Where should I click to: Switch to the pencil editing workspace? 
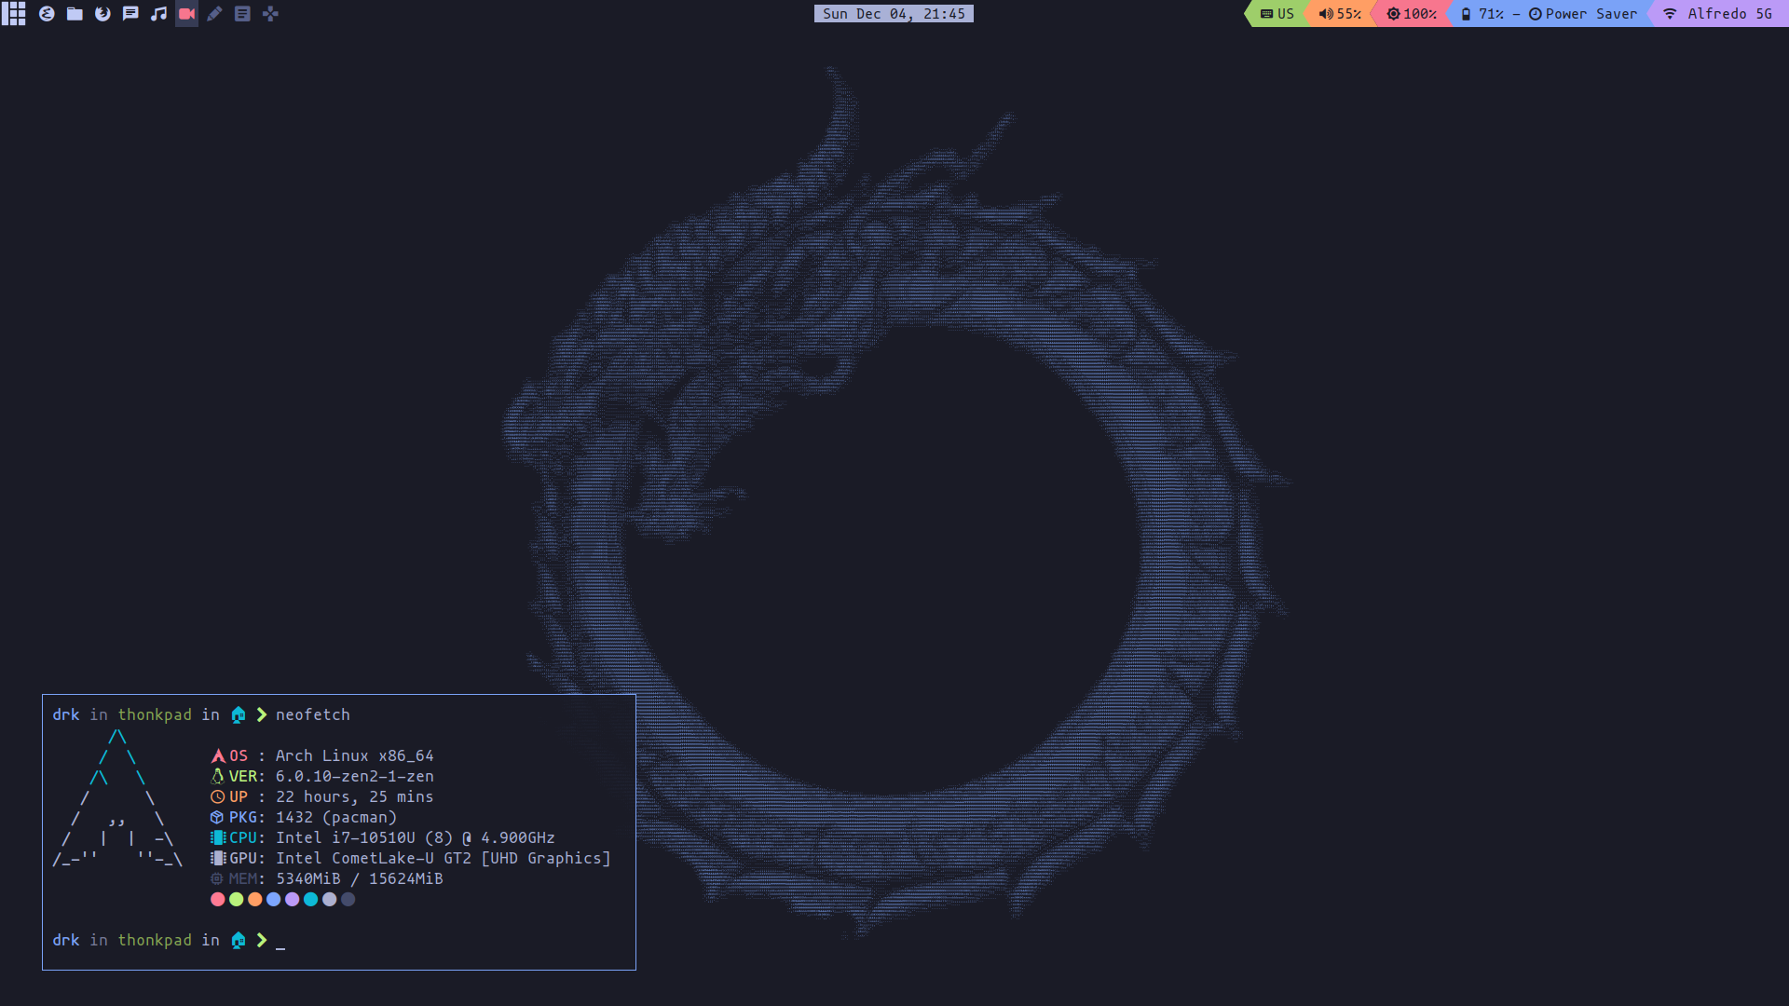(x=214, y=14)
